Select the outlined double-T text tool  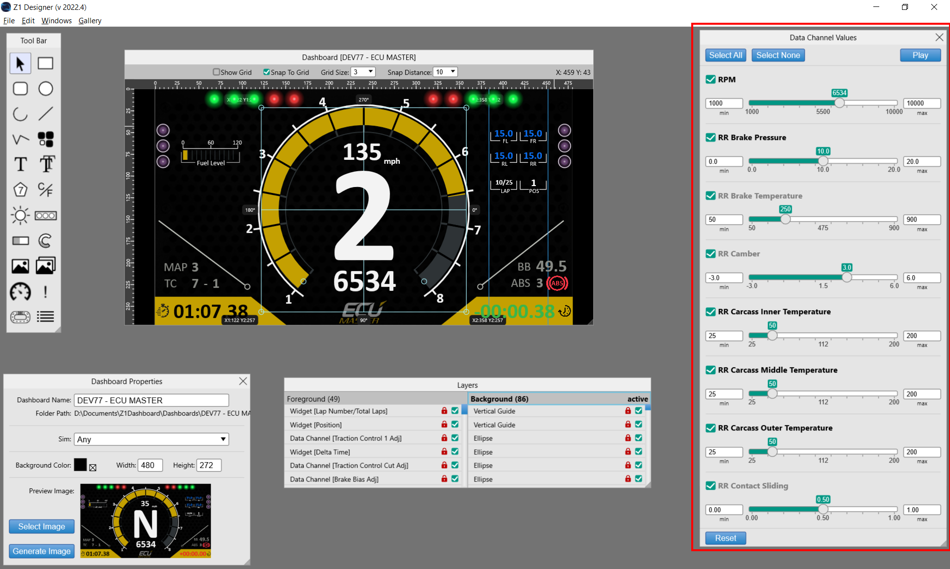point(47,164)
